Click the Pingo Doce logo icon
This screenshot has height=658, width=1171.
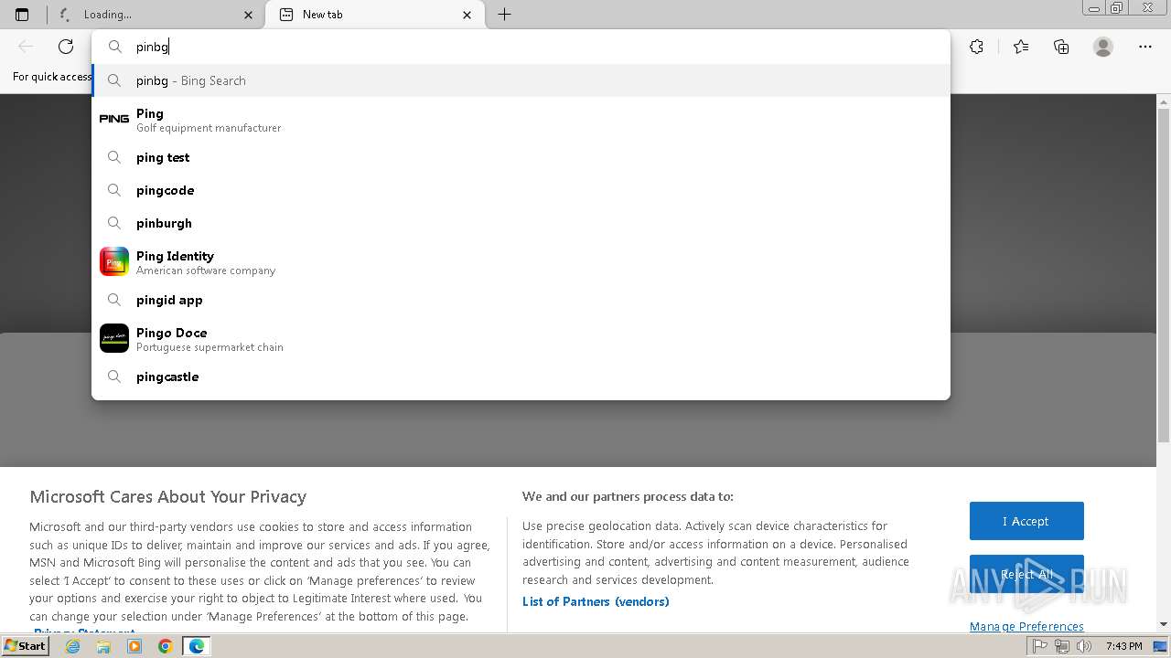click(x=114, y=338)
